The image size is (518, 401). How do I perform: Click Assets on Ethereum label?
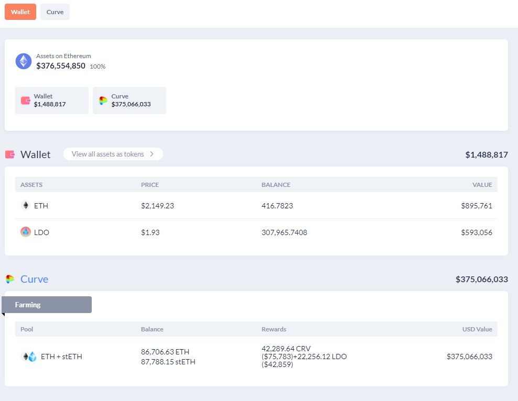click(63, 56)
